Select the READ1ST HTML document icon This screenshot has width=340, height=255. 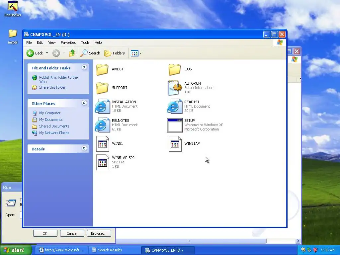175,106
